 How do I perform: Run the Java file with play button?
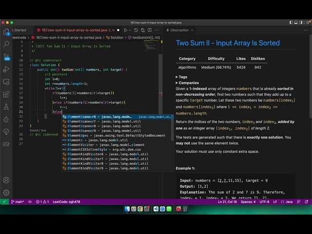click(x=126, y=30)
